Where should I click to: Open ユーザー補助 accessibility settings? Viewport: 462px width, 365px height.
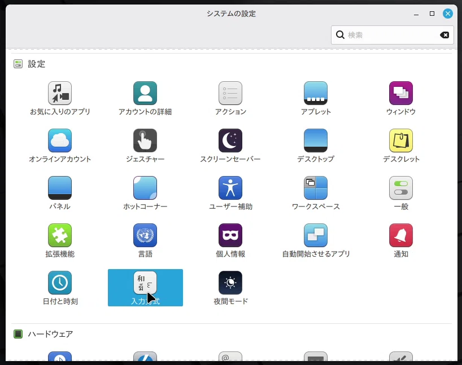(230, 194)
